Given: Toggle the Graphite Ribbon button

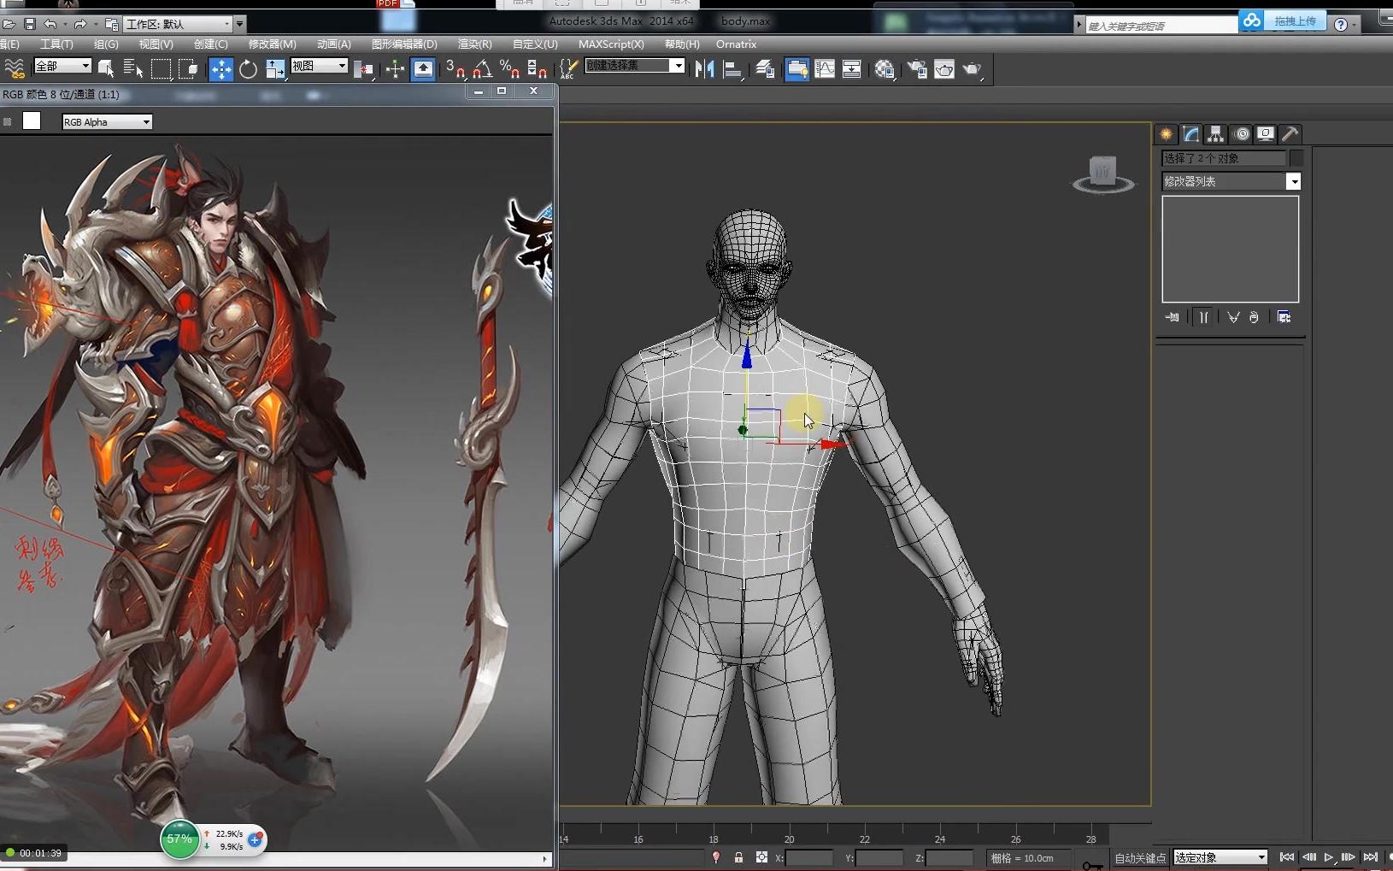Looking at the screenshot, I should tap(797, 69).
